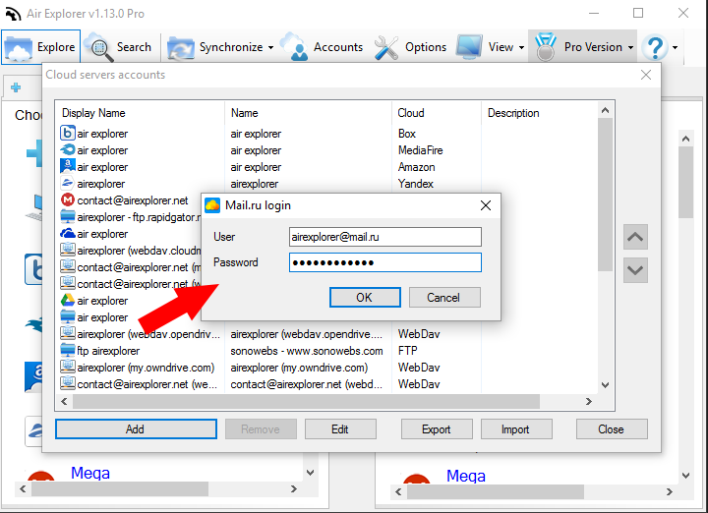Select the Google Drive air explorer account icon
This screenshot has height=513, width=708.
(x=67, y=300)
